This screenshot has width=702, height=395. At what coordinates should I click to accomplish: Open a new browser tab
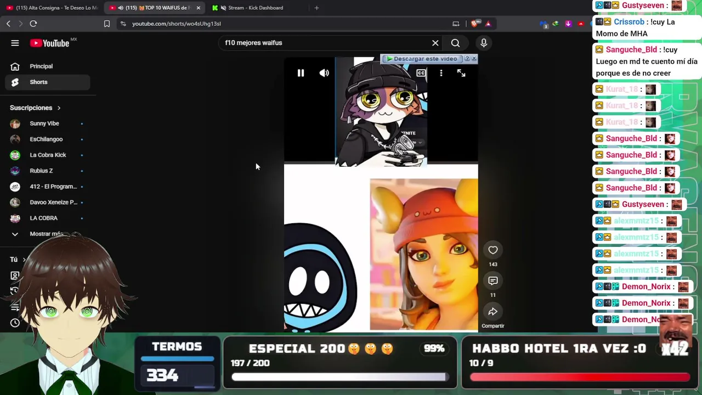coord(316,8)
